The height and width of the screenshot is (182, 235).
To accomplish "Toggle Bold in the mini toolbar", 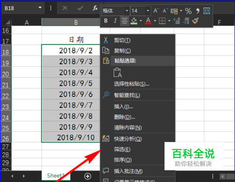I will pos(106,21).
